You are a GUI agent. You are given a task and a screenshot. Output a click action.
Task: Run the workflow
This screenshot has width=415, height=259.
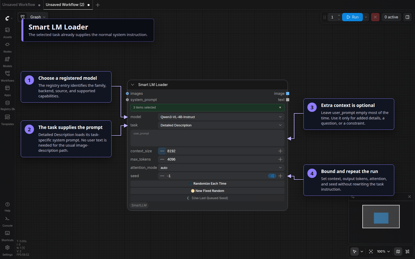(x=352, y=17)
